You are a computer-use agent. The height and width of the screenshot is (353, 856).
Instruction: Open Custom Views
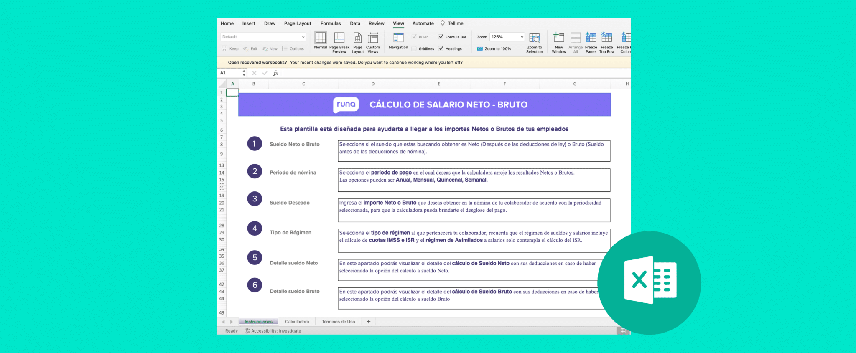373,38
